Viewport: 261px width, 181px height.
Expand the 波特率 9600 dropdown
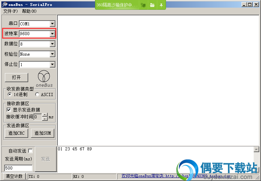[x=52, y=34]
